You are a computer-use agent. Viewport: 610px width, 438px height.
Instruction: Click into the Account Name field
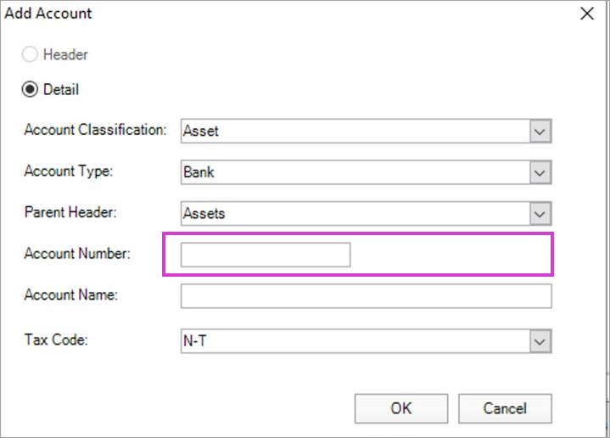[x=366, y=295]
